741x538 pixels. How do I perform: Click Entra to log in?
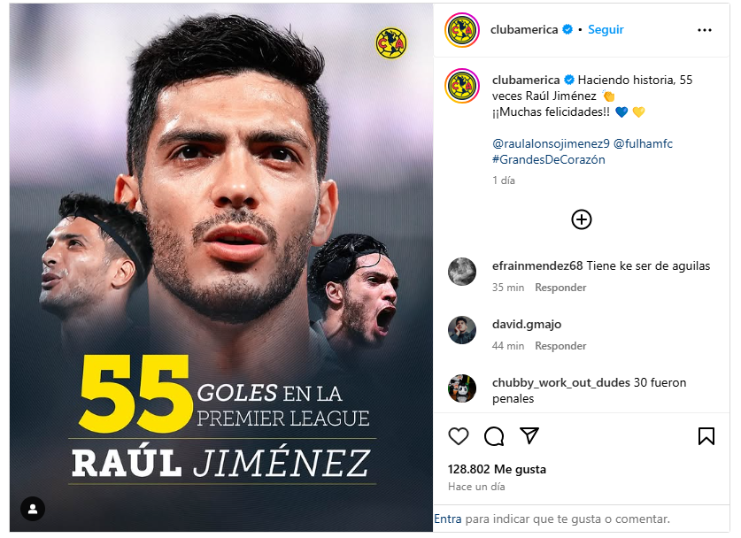[x=448, y=519]
